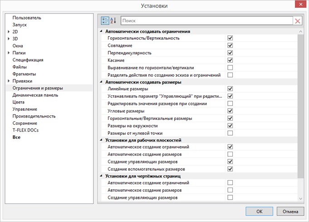Open Файлы settings category
The width and height of the screenshot is (309, 222).
click(20, 67)
